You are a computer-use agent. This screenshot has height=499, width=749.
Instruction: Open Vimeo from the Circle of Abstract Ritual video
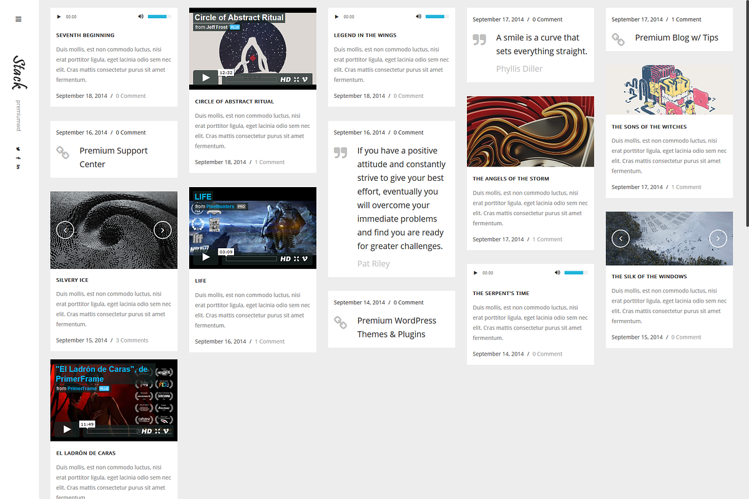coord(305,79)
